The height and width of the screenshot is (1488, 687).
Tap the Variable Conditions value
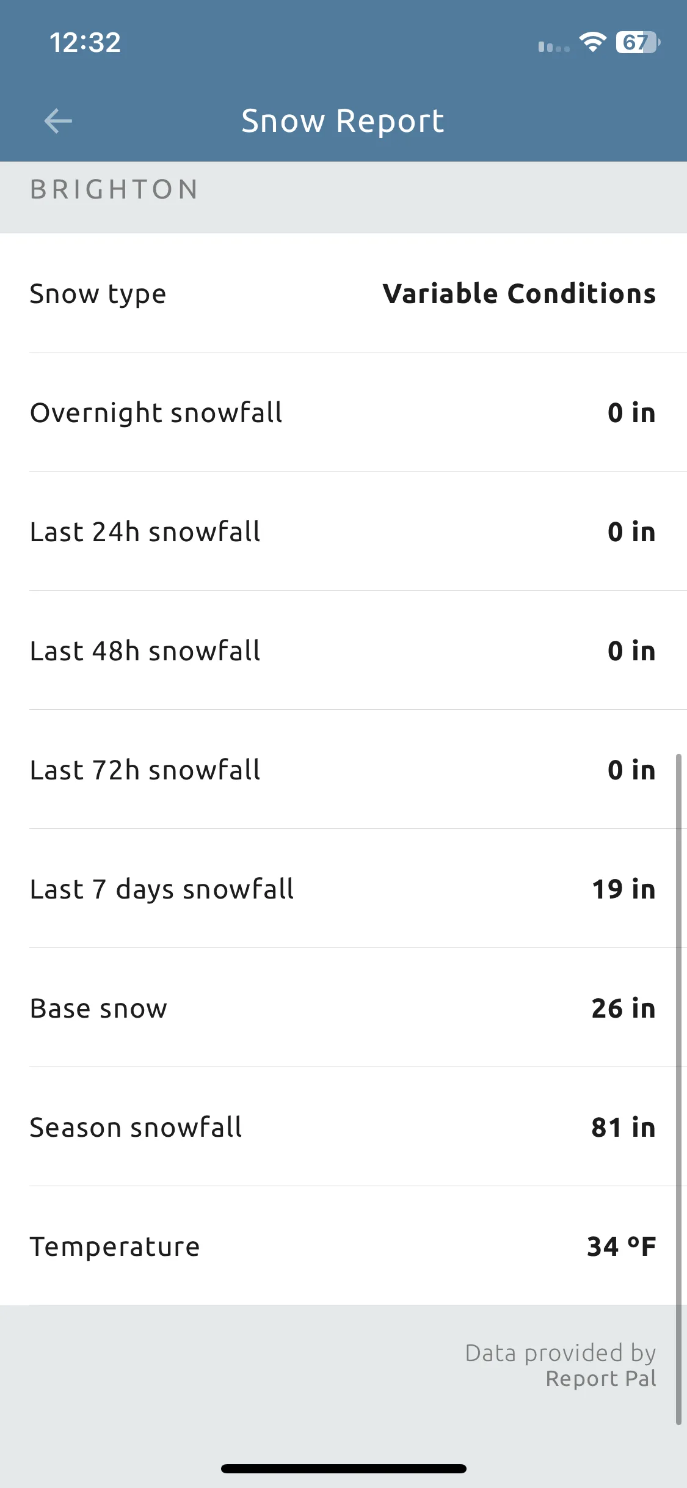[519, 294]
